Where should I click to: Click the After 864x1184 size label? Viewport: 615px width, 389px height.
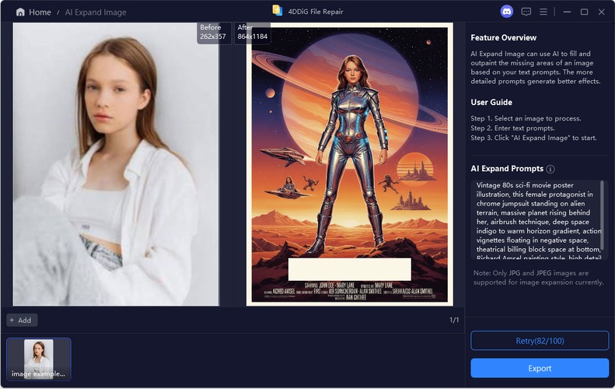(x=252, y=32)
